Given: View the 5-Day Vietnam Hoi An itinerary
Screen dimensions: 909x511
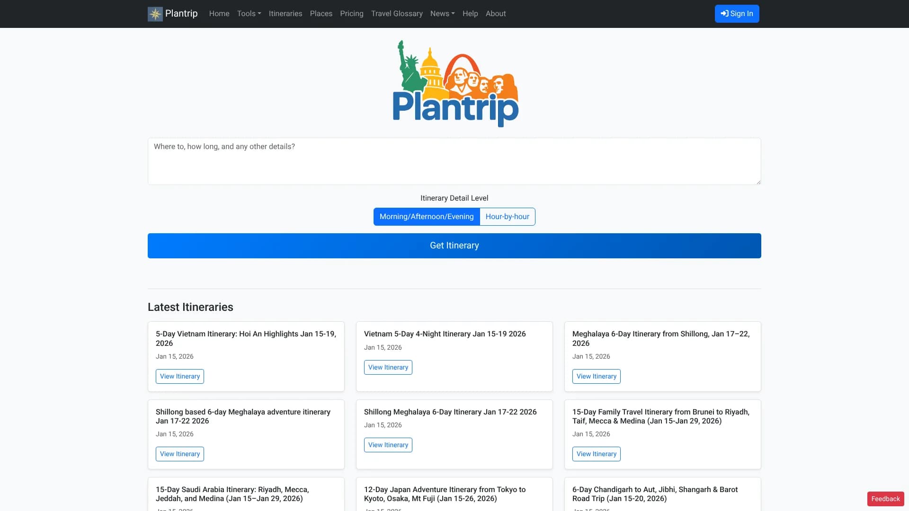Looking at the screenshot, I should point(179,376).
